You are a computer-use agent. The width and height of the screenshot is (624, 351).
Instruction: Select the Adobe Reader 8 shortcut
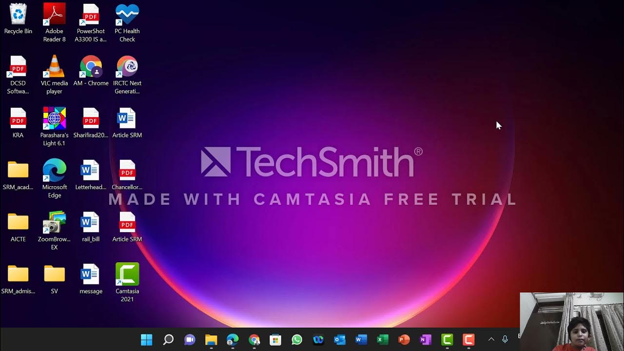(x=54, y=23)
